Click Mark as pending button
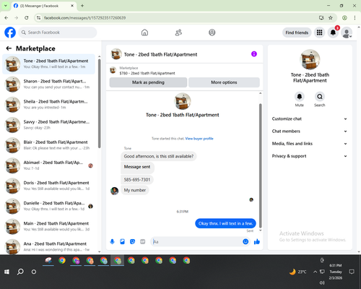Image resolution: width=361 pixels, height=289 pixels. coord(148,82)
